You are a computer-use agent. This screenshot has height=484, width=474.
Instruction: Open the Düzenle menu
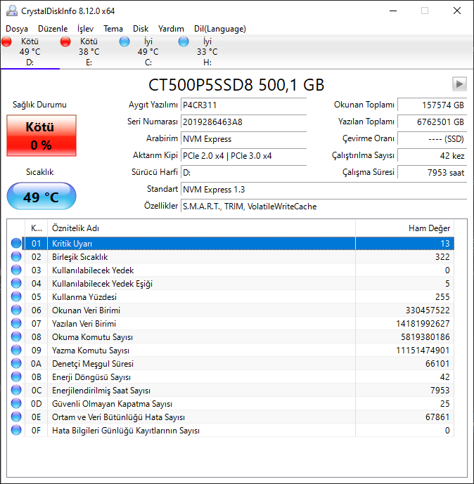53,29
